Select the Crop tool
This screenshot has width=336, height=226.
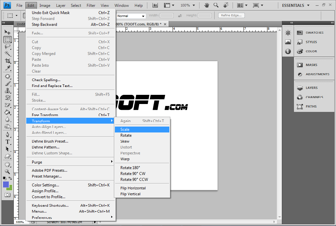(x=8, y=61)
